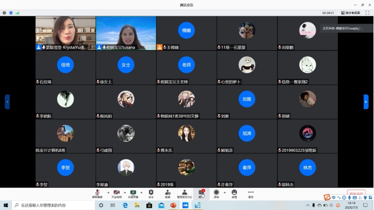Open Manage Members panel icon

pos(185,194)
